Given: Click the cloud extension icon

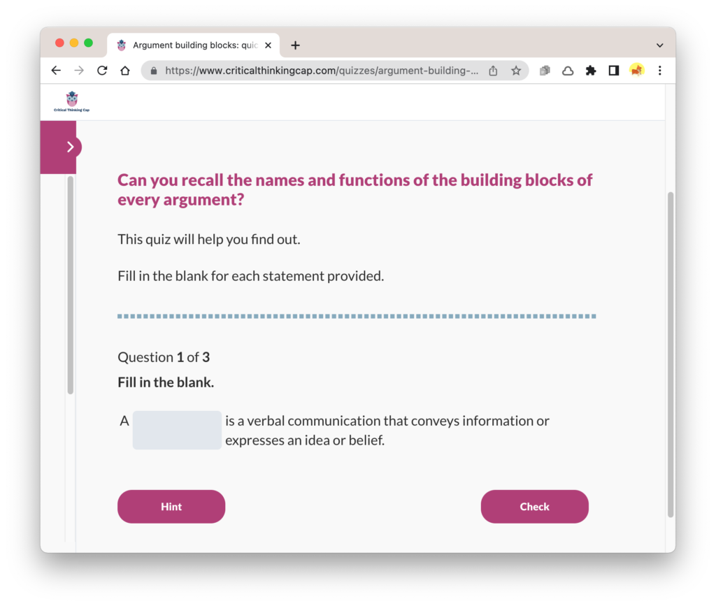Looking at the screenshot, I should (x=568, y=71).
